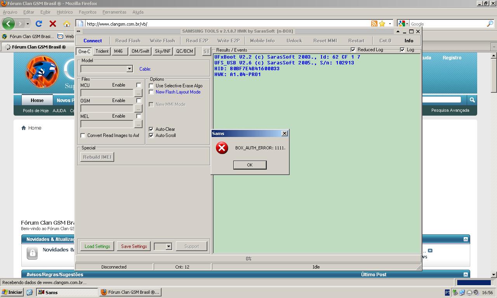The height and width of the screenshot is (298, 497).
Task: Toggle New Flash Layout Mode
Action: pyautogui.click(x=151, y=92)
